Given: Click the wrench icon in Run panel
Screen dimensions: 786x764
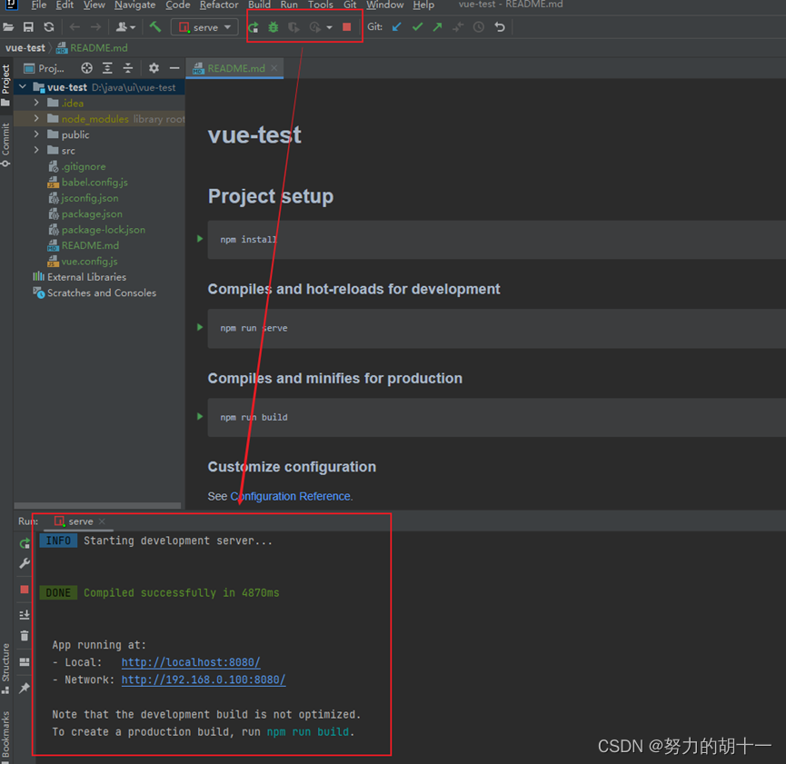Looking at the screenshot, I should [24, 564].
